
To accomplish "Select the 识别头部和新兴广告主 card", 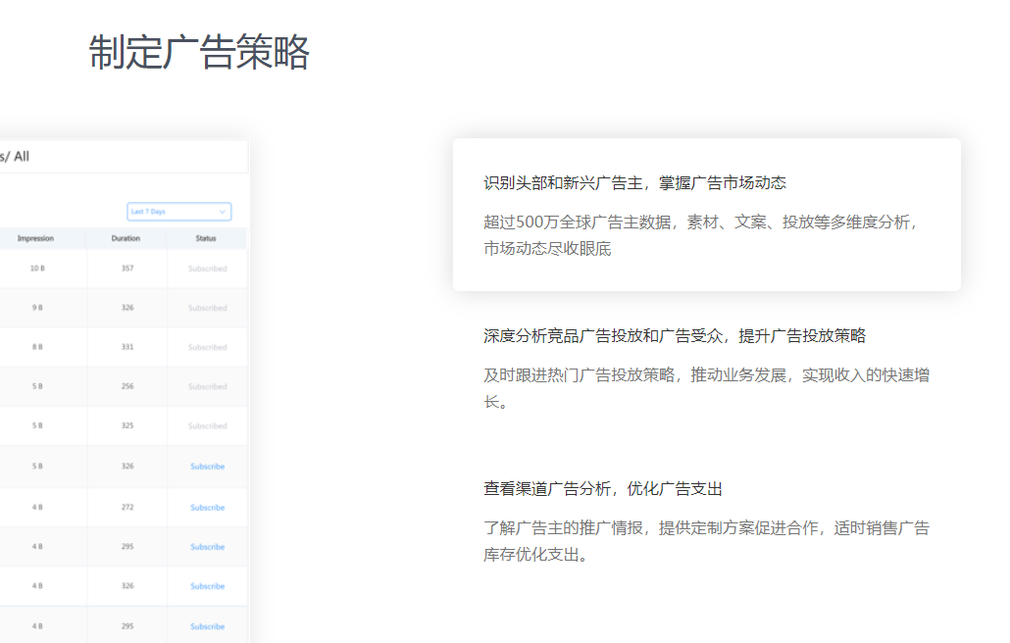I will [x=706, y=214].
